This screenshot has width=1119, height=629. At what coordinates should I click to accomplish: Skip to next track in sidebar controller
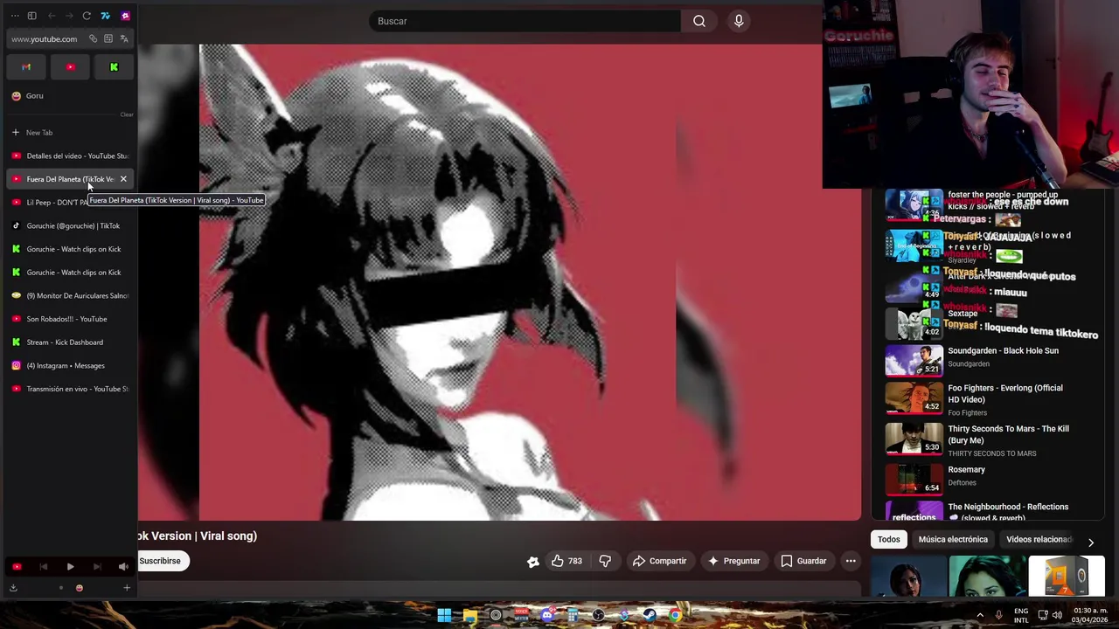click(97, 567)
